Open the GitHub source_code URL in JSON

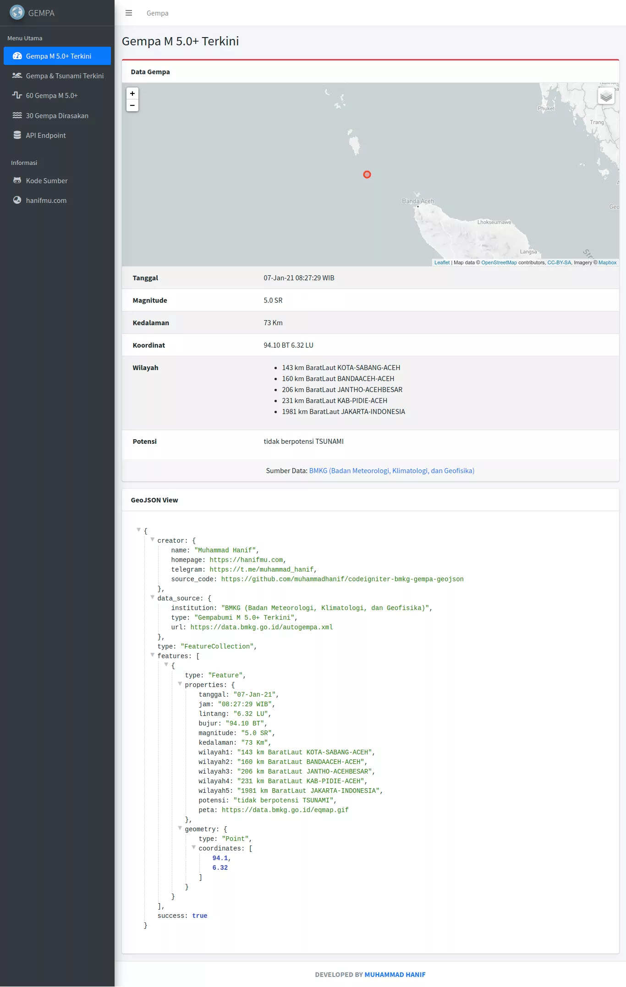pos(342,579)
